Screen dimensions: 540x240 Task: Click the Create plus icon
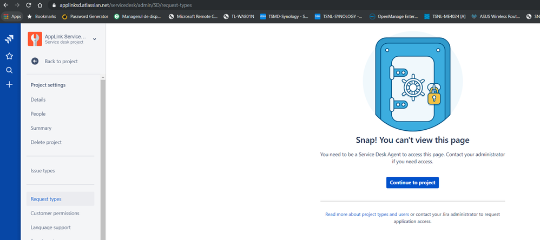pyautogui.click(x=9, y=84)
